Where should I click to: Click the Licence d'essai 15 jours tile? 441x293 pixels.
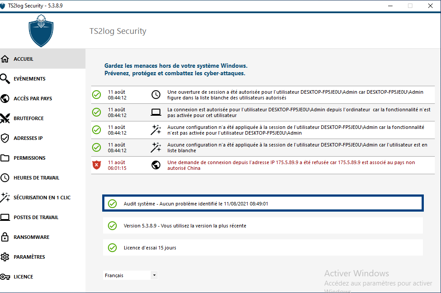(263, 248)
